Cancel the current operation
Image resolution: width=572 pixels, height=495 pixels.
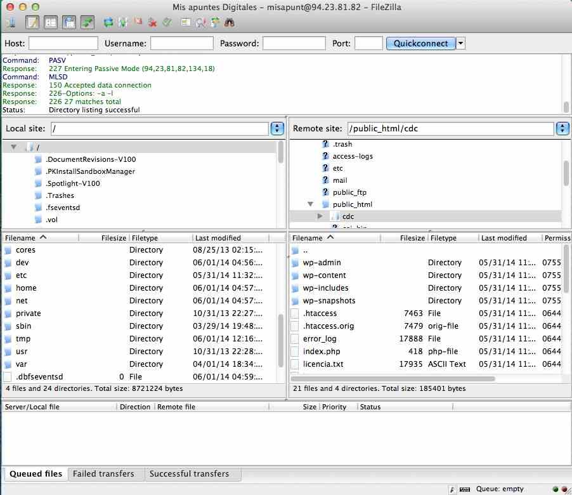[138, 23]
